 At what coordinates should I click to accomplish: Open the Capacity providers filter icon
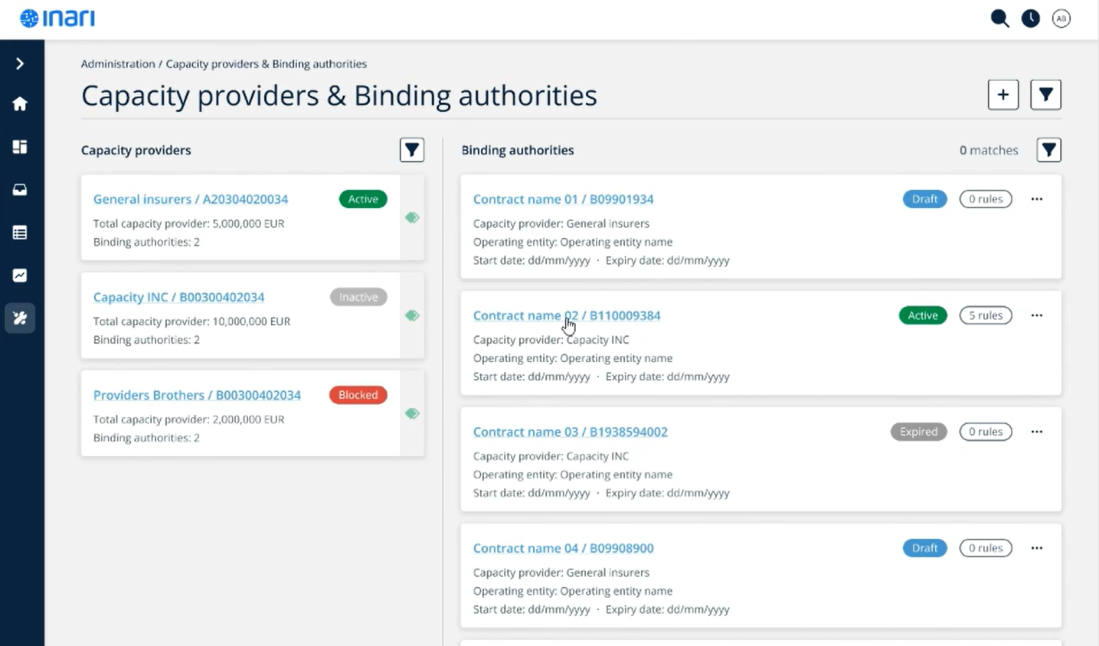[412, 150]
